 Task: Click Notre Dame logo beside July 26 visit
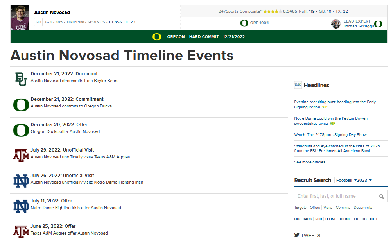coord(21,181)
